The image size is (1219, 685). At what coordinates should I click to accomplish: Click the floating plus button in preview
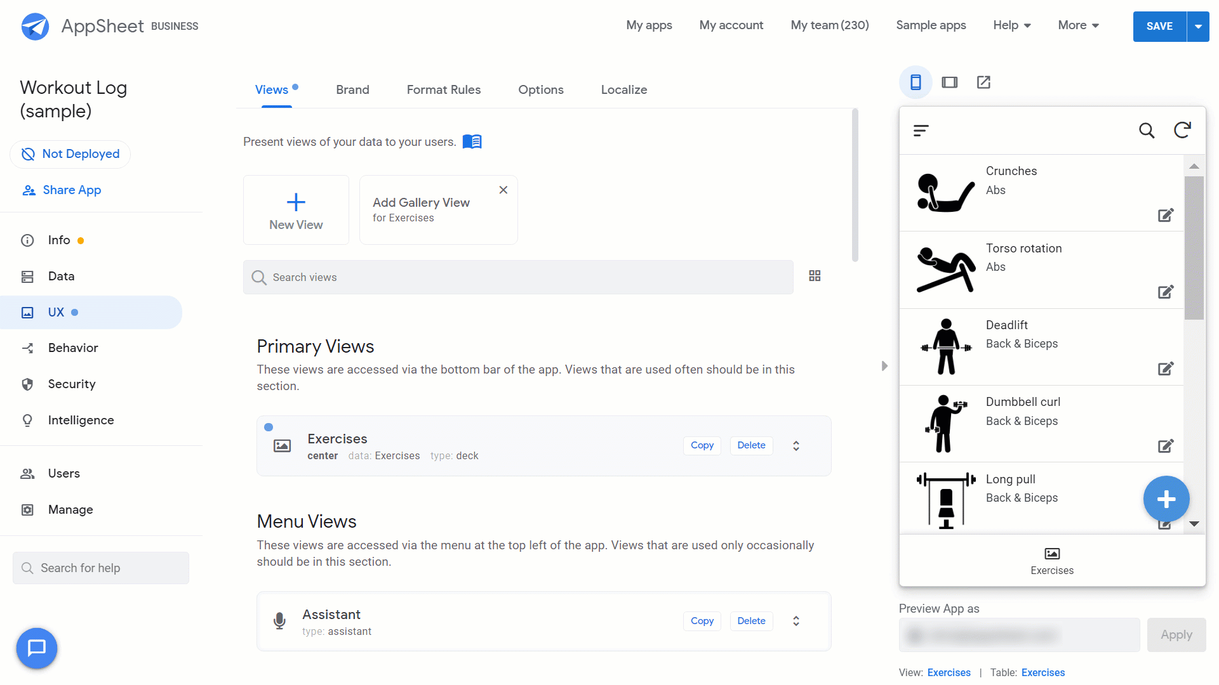coord(1166,499)
